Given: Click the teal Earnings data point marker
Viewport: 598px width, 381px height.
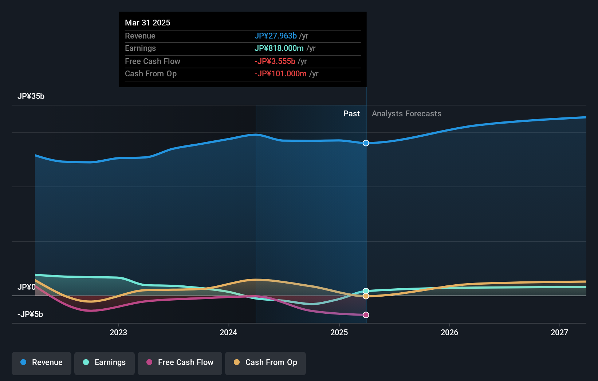Looking at the screenshot, I should click(366, 291).
